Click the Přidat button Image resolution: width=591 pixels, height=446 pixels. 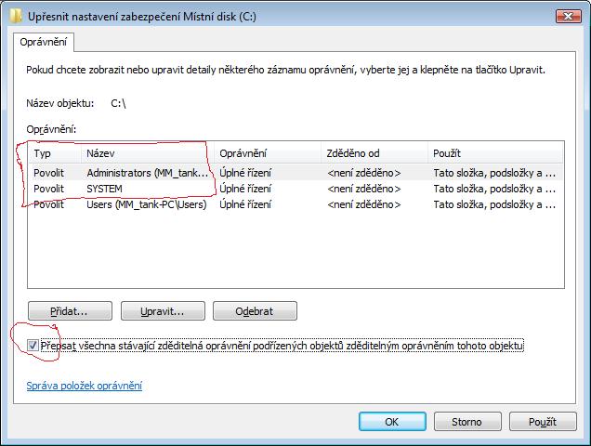(70, 311)
